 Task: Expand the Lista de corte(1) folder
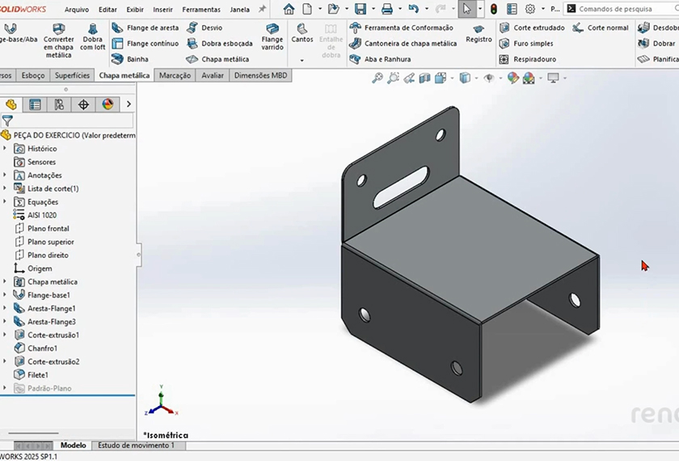coord(5,188)
